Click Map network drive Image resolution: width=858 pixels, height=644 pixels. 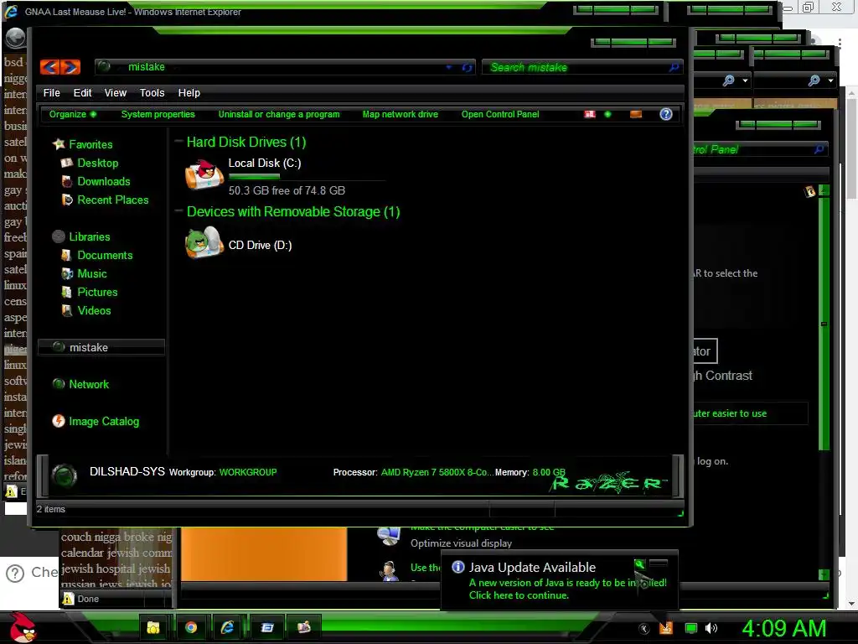(400, 114)
